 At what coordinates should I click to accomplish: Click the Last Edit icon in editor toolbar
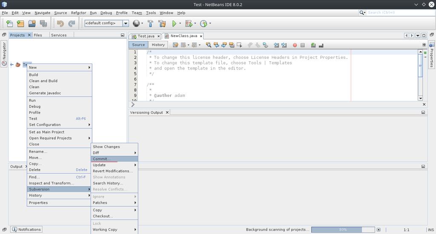(x=175, y=45)
